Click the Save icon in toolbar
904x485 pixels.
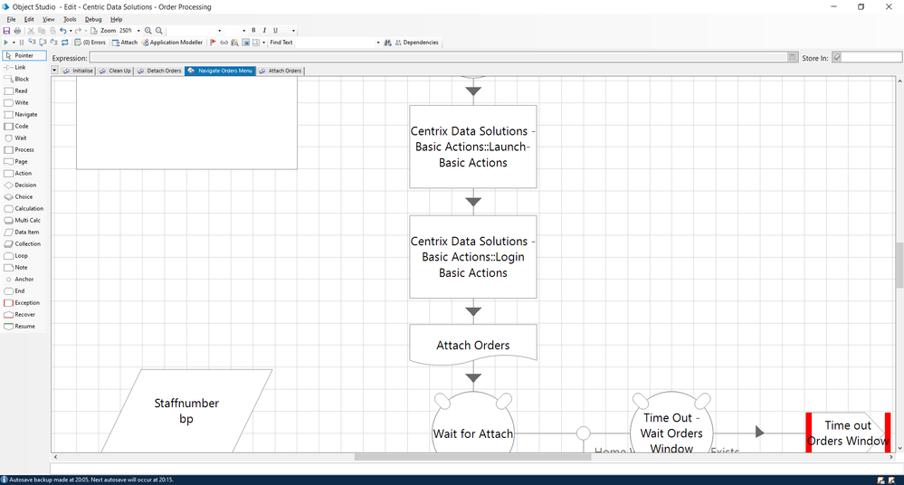(7, 31)
